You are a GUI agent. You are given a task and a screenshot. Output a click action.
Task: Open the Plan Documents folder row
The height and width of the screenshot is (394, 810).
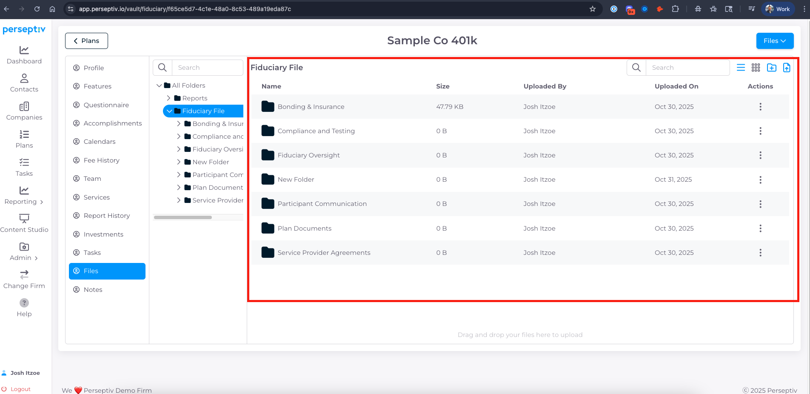[520, 228]
